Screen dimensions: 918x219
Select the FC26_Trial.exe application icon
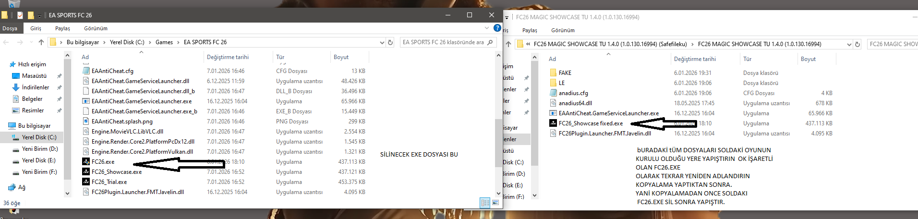click(86, 182)
